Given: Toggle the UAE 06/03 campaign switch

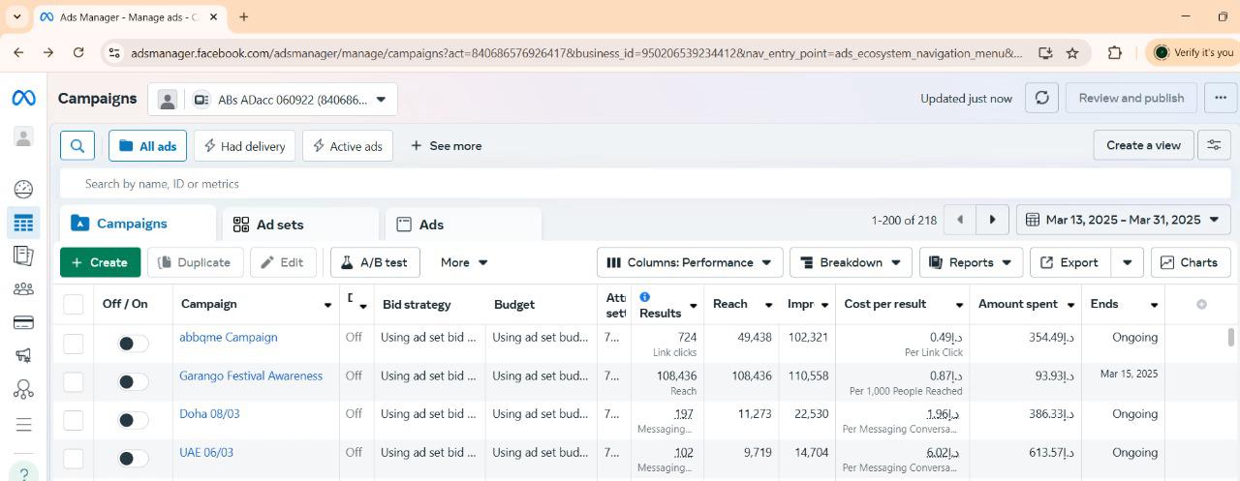Looking at the screenshot, I should click(x=133, y=458).
